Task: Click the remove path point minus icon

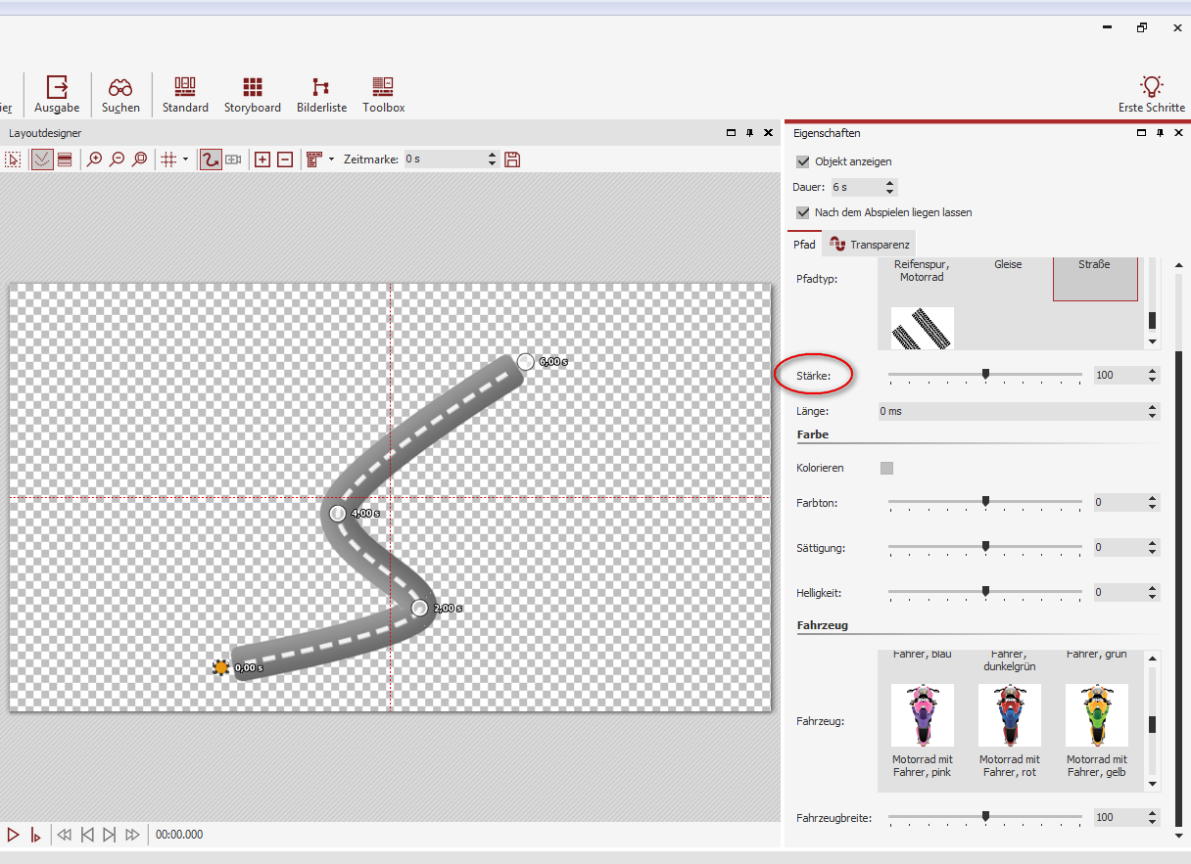Action: coord(285,159)
